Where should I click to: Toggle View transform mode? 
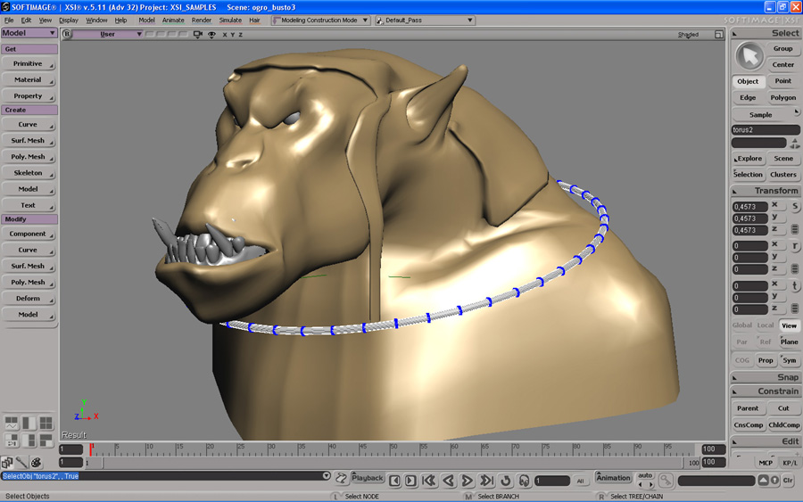pyautogui.click(x=789, y=325)
